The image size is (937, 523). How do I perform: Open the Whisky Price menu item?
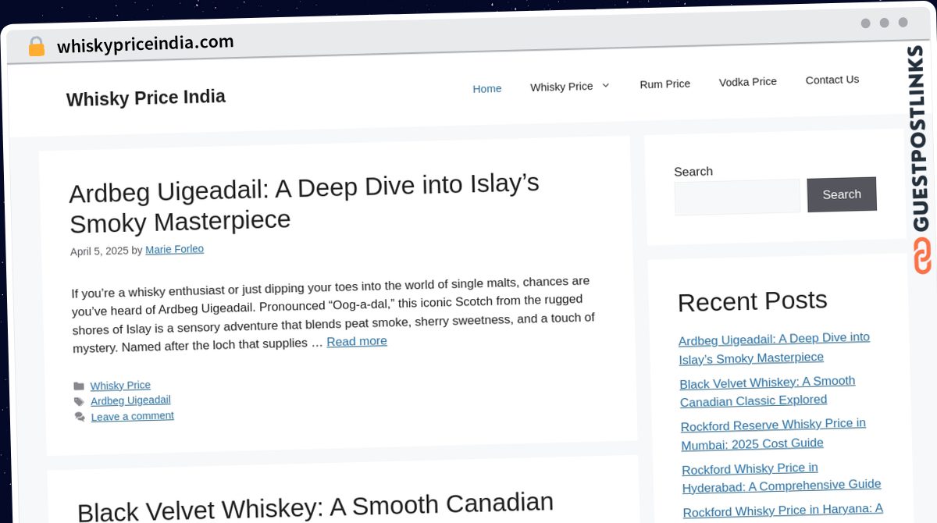pyautogui.click(x=561, y=87)
